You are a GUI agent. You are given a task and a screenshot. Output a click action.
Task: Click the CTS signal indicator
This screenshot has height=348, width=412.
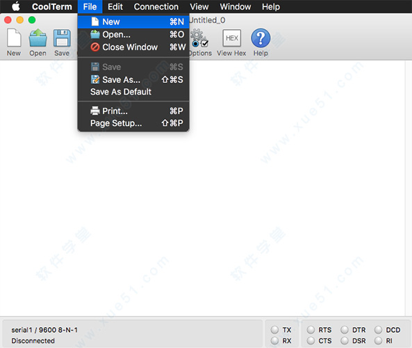click(x=311, y=340)
